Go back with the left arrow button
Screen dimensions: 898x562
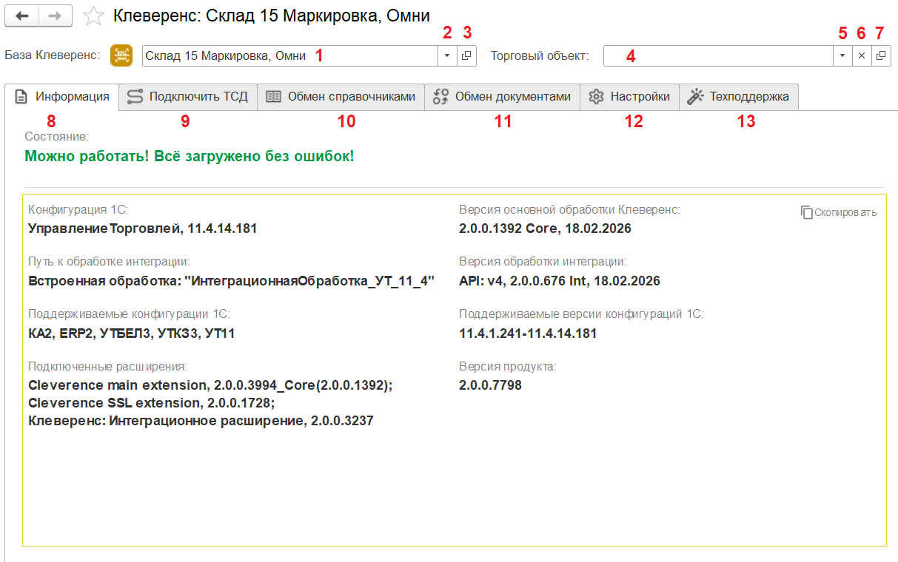coord(21,16)
